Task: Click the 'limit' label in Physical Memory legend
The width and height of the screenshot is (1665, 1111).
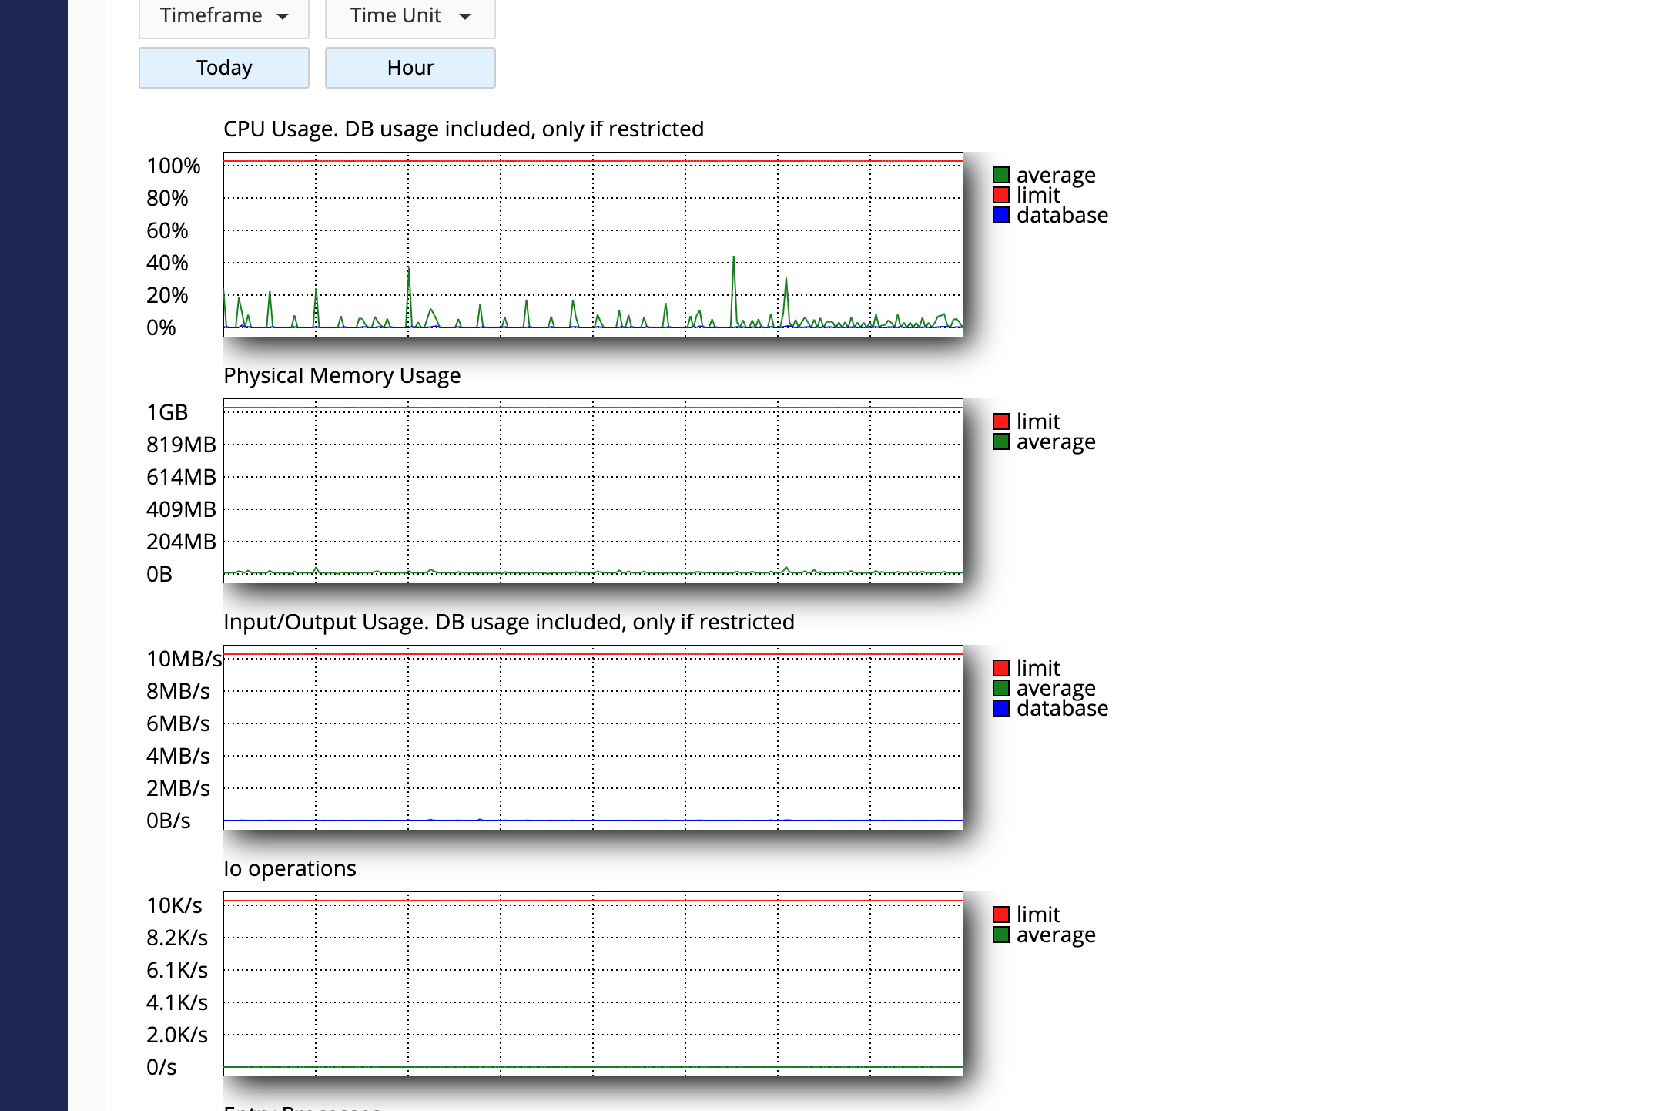Action: [x=1038, y=421]
